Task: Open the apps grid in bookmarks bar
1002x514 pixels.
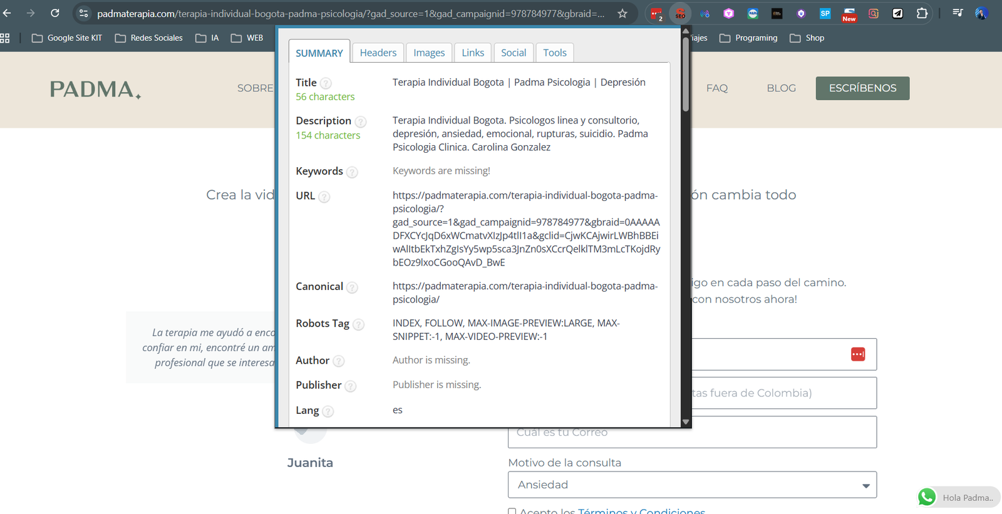Action: [x=5, y=38]
